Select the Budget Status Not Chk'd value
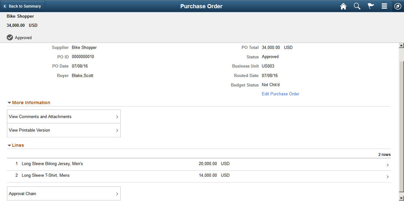Image resolution: width=404 pixels, height=202 pixels. [270, 85]
